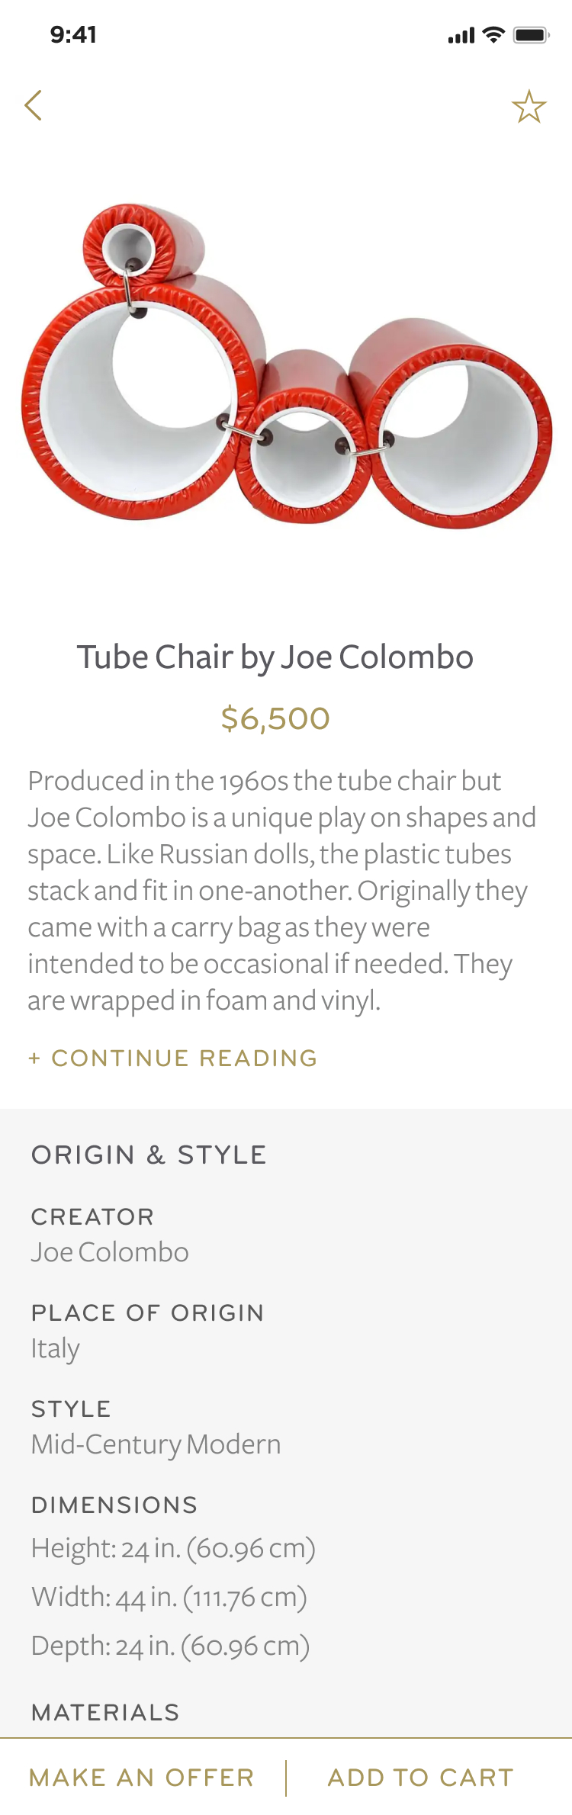Tap the Mid-Century Modern style value
The height and width of the screenshot is (1815, 572).
tap(156, 1444)
